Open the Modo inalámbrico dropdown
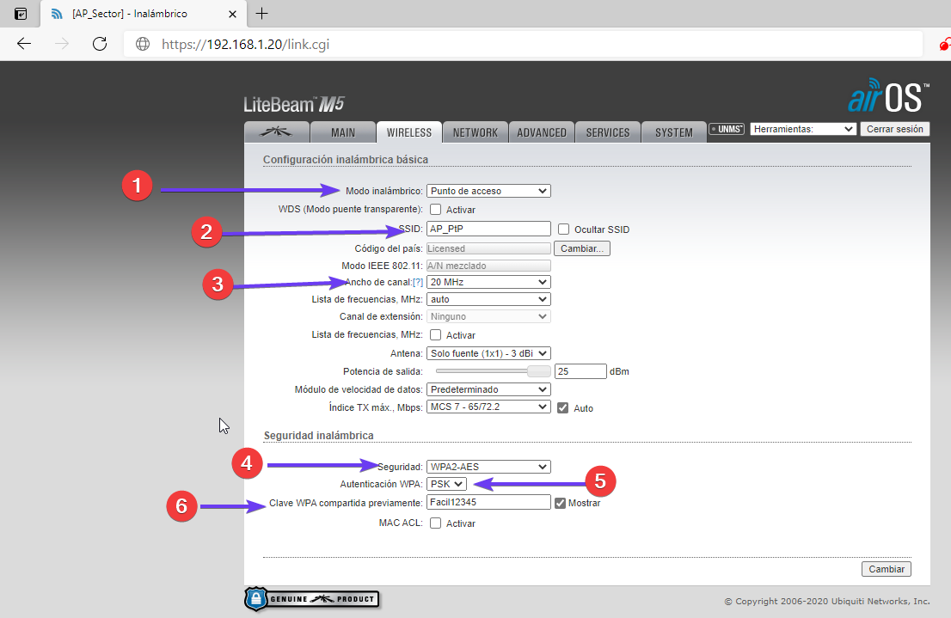The width and height of the screenshot is (951, 618). [x=488, y=191]
